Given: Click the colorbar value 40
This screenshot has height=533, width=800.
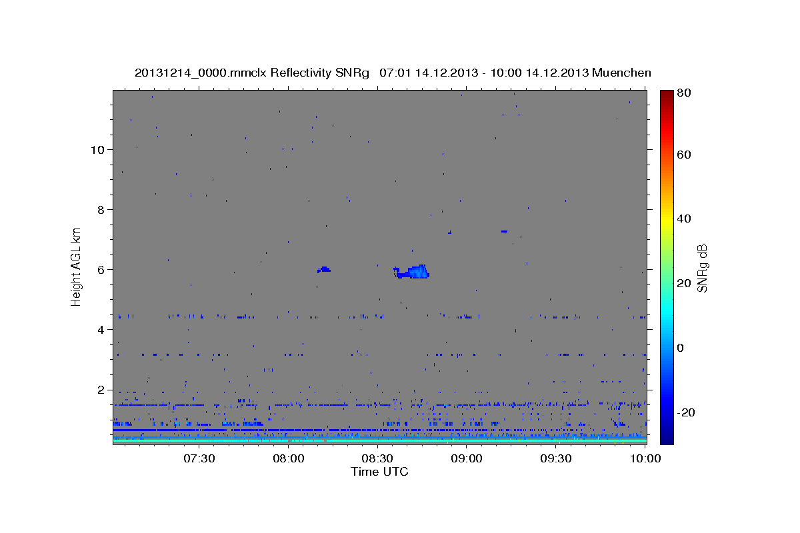Looking at the screenshot, I should [685, 219].
